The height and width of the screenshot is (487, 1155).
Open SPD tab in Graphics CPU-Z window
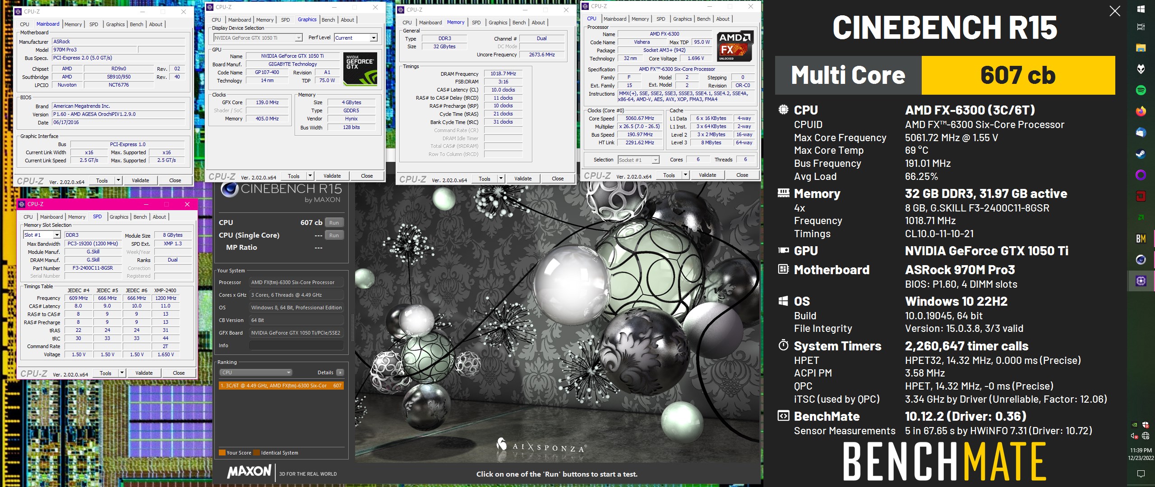(286, 20)
